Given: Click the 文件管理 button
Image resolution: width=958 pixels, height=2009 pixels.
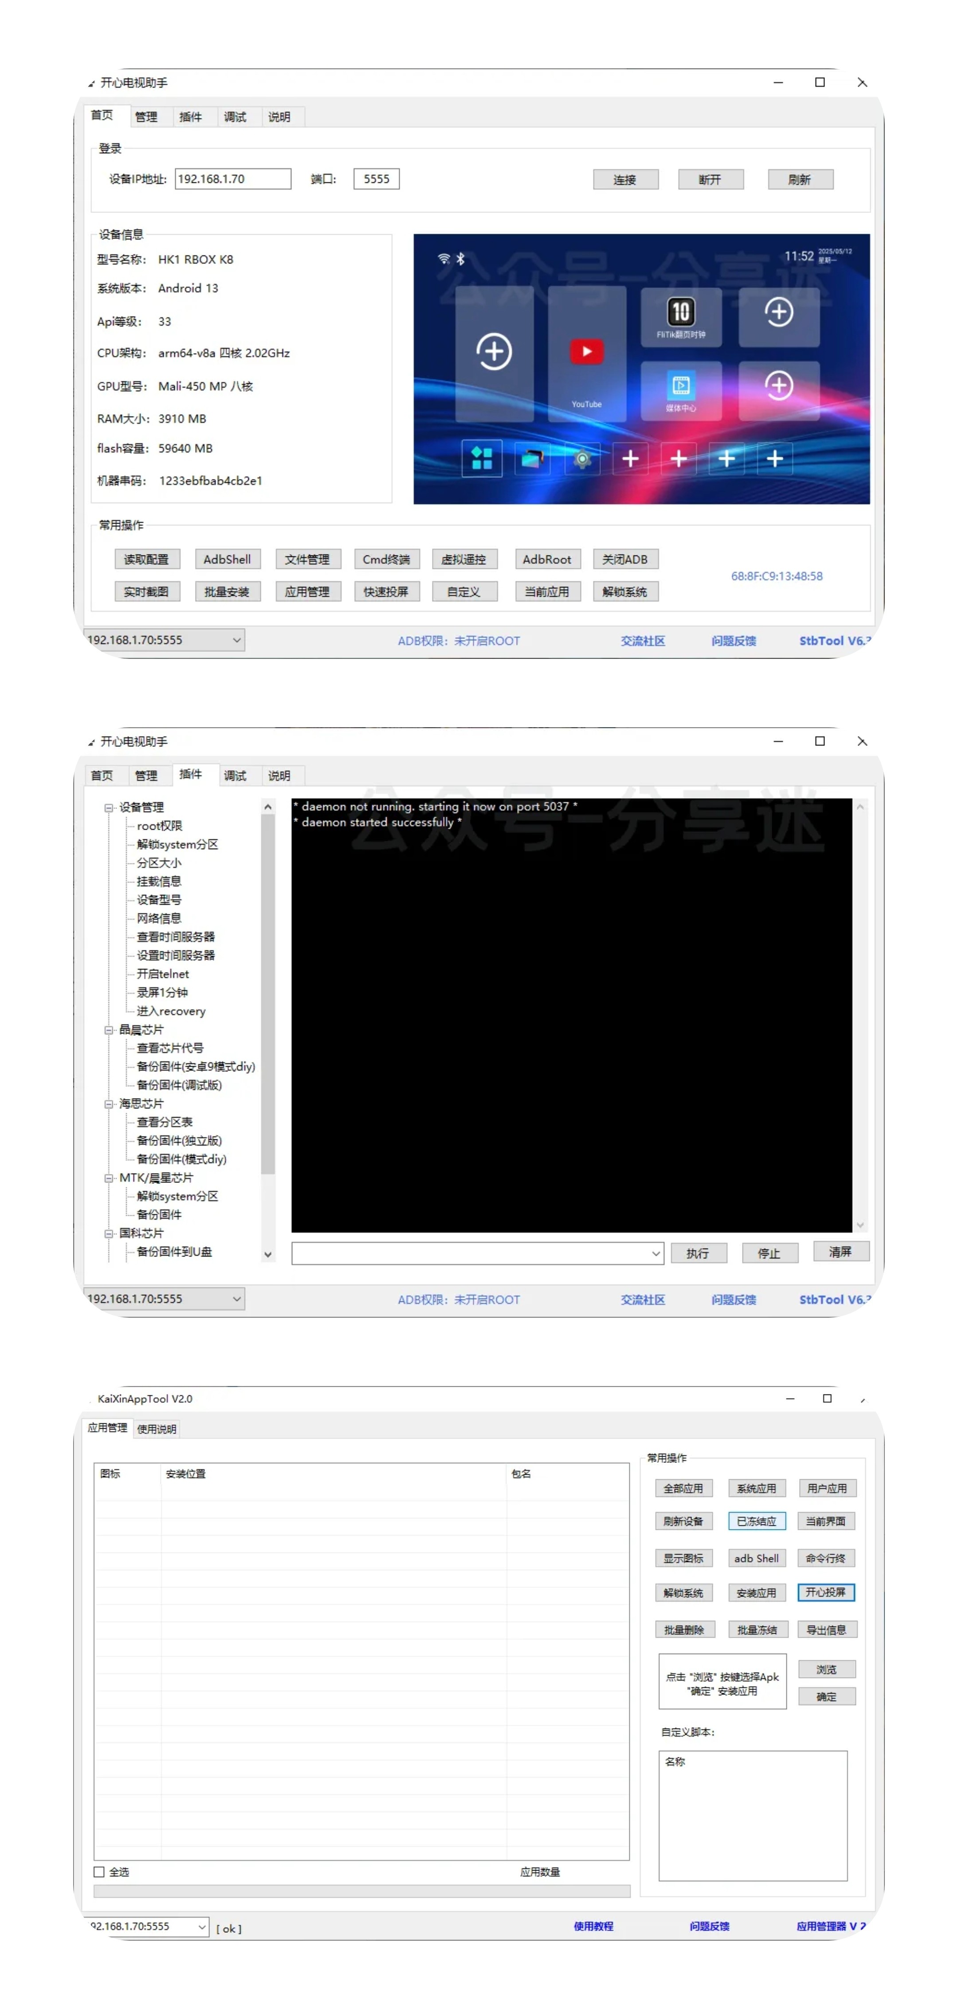Looking at the screenshot, I should tap(307, 559).
